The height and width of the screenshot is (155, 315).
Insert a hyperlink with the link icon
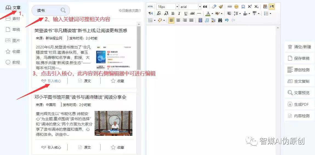click(x=230, y=7)
